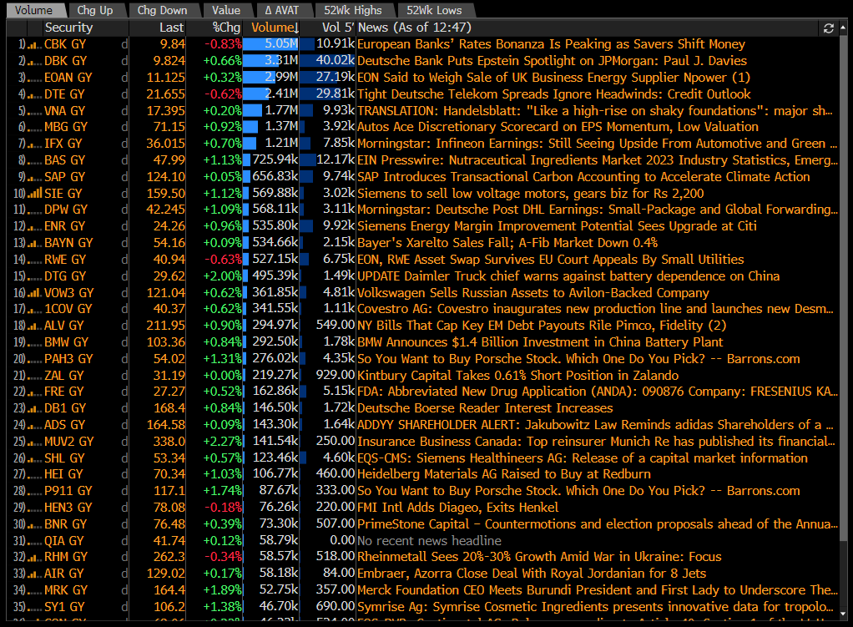Select the SY1 GY ticker
Viewport: 853px width, 627px height.
(x=64, y=607)
